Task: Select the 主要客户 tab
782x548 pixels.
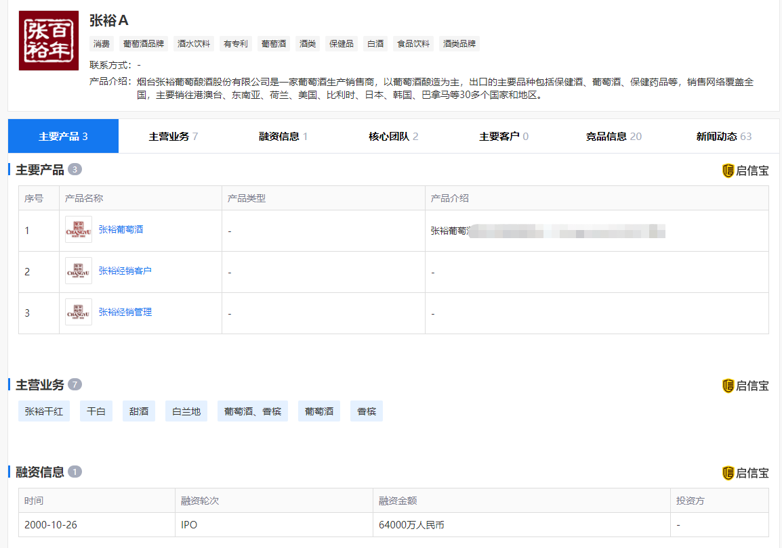Action: click(503, 136)
